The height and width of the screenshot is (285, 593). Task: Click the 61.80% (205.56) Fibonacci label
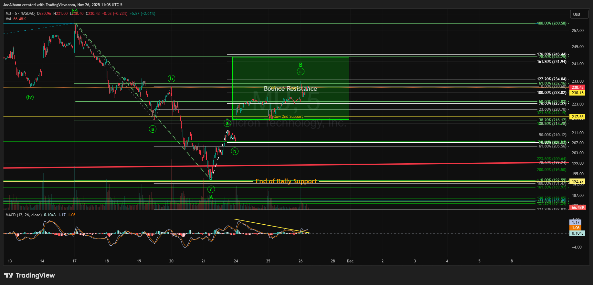coord(553,146)
